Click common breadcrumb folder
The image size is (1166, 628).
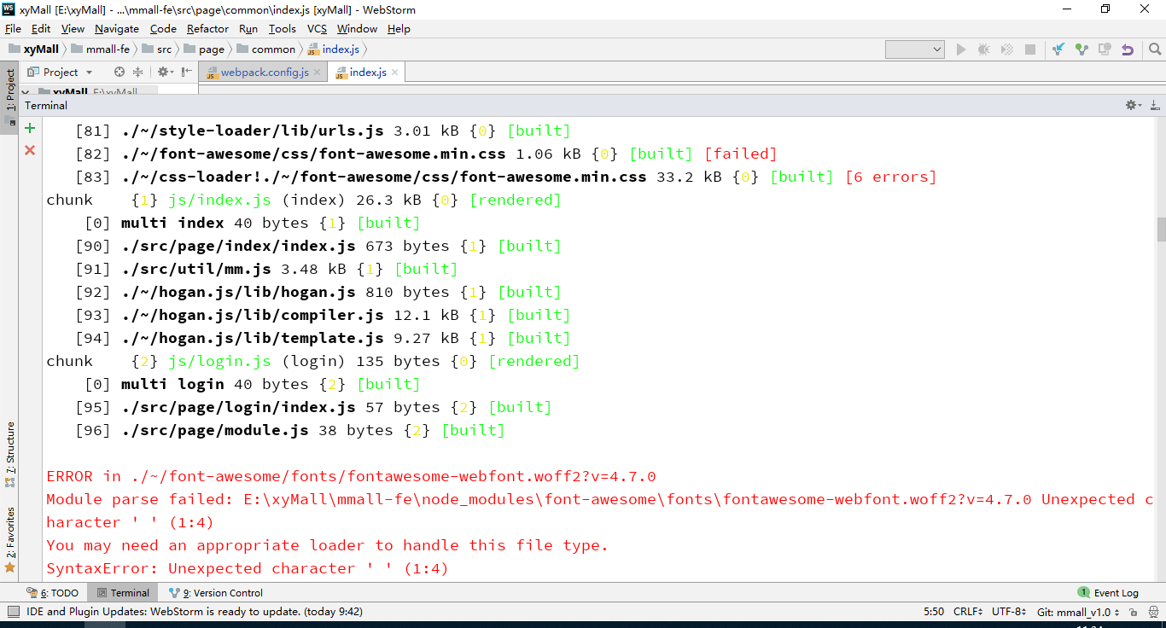(265, 49)
